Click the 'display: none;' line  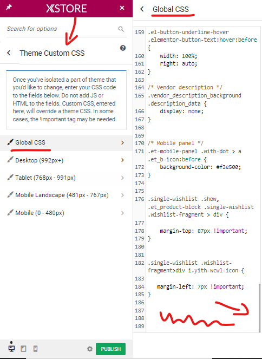click(181, 111)
